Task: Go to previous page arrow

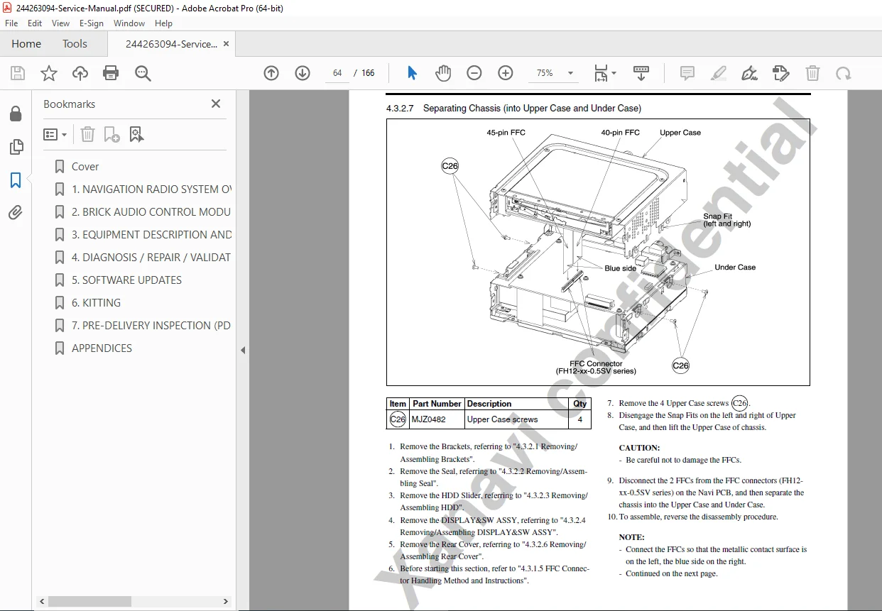Action: [x=271, y=73]
